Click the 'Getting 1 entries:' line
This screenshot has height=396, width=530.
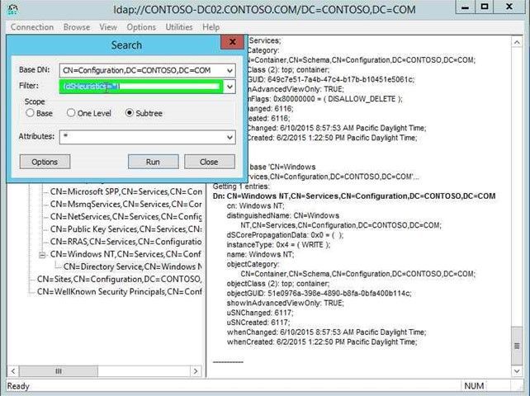241,186
